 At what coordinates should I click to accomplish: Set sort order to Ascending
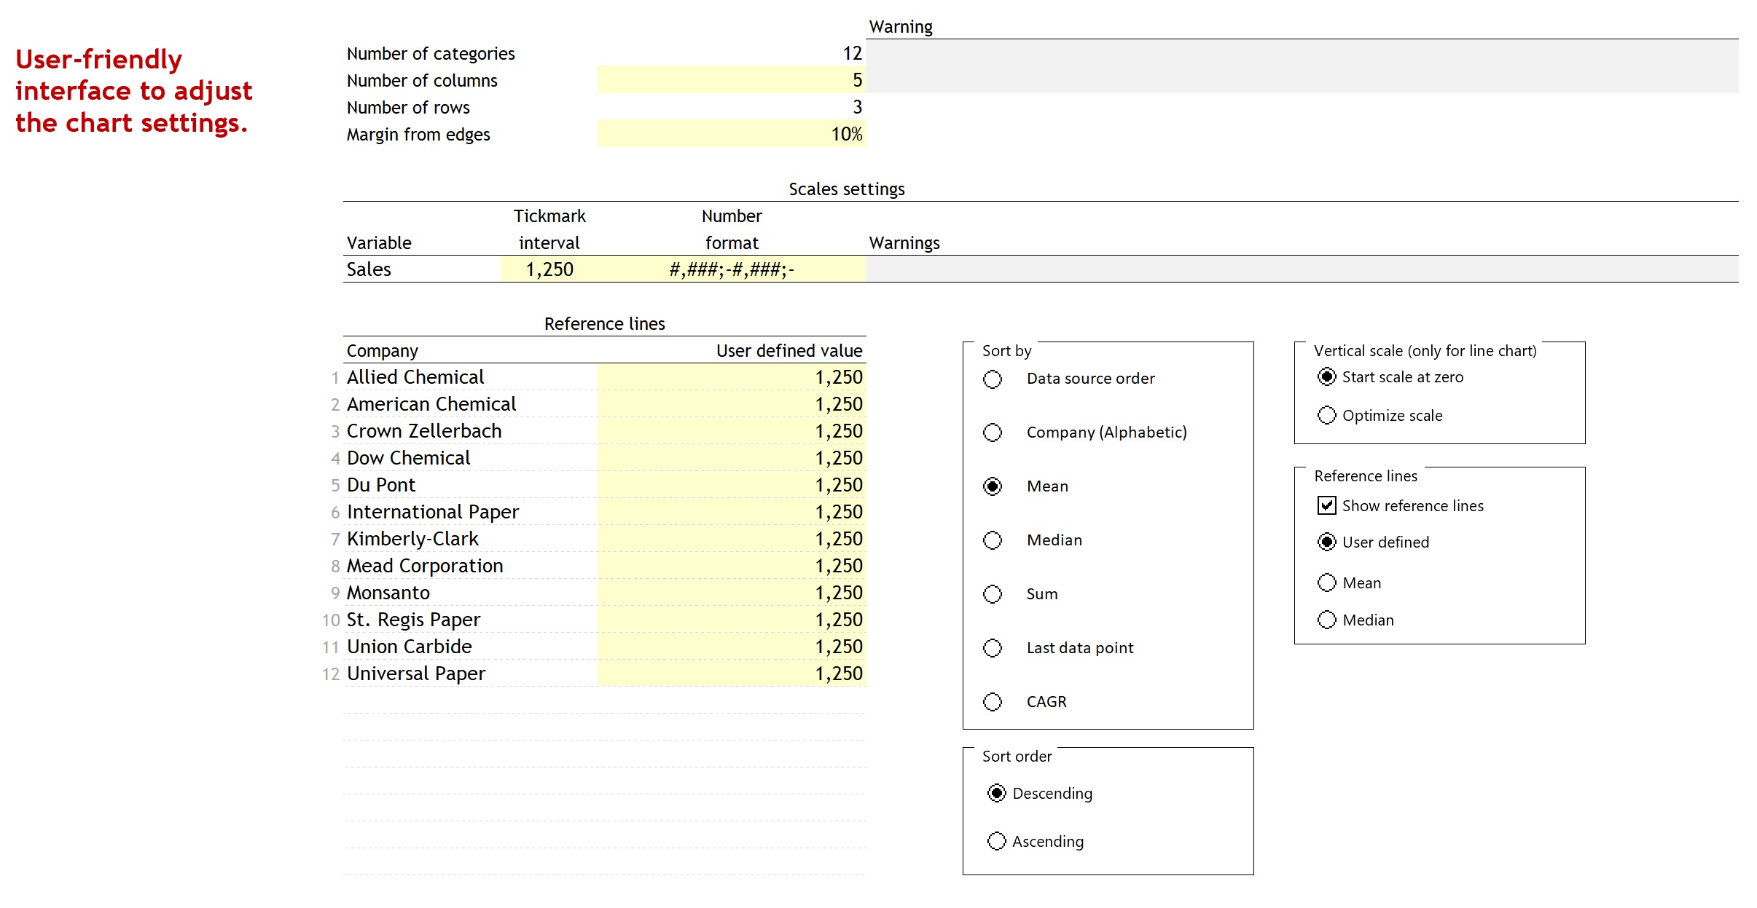tap(997, 841)
